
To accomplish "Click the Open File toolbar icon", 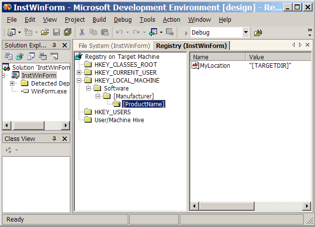I will (45, 32).
